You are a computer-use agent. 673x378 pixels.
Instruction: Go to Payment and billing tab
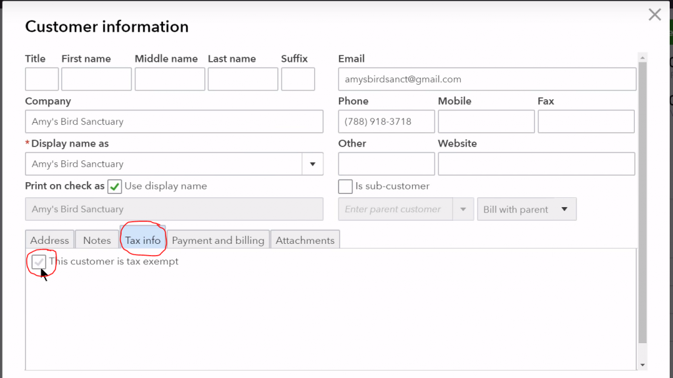pos(218,240)
